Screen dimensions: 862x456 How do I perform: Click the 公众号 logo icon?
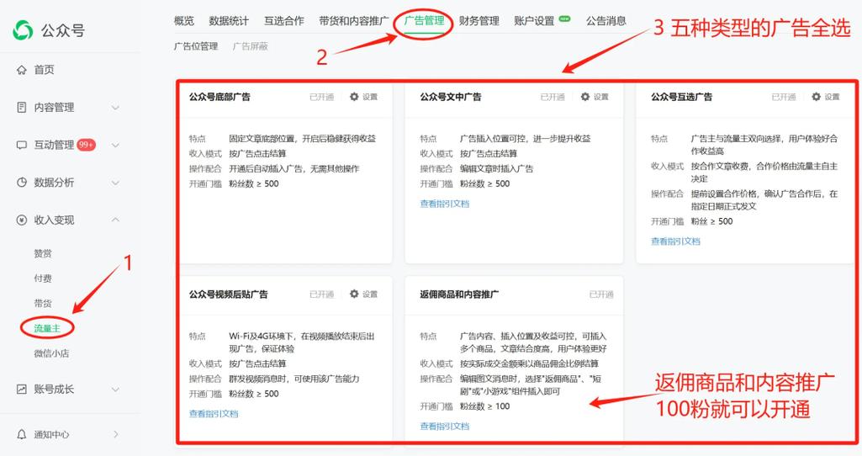(x=23, y=30)
